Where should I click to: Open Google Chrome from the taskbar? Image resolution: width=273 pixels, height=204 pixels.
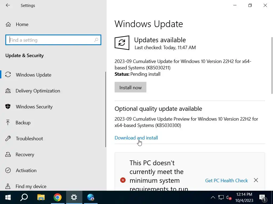click(x=58, y=197)
